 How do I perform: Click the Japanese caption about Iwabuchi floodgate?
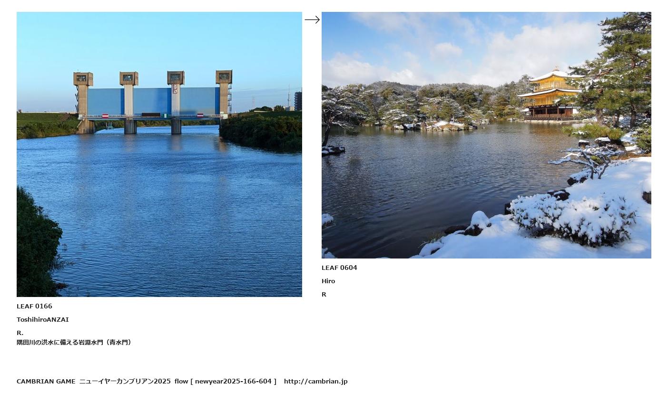pyautogui.click(x=74, y=342)
